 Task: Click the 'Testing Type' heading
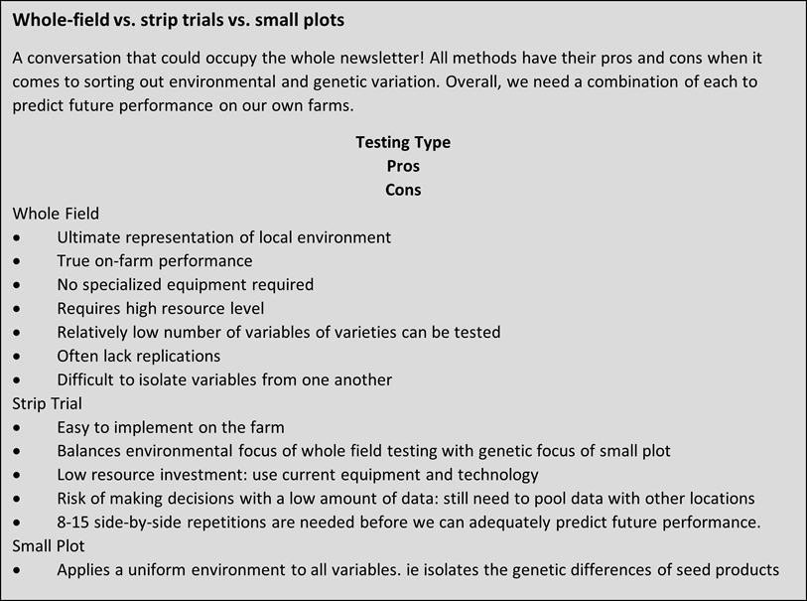point(403,142)
